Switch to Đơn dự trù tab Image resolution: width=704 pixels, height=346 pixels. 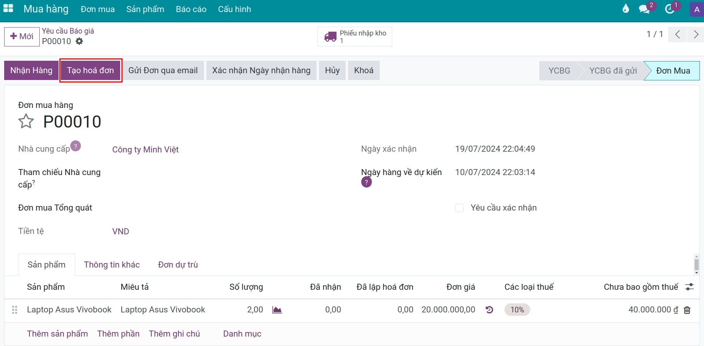click(x=178, y=264)
